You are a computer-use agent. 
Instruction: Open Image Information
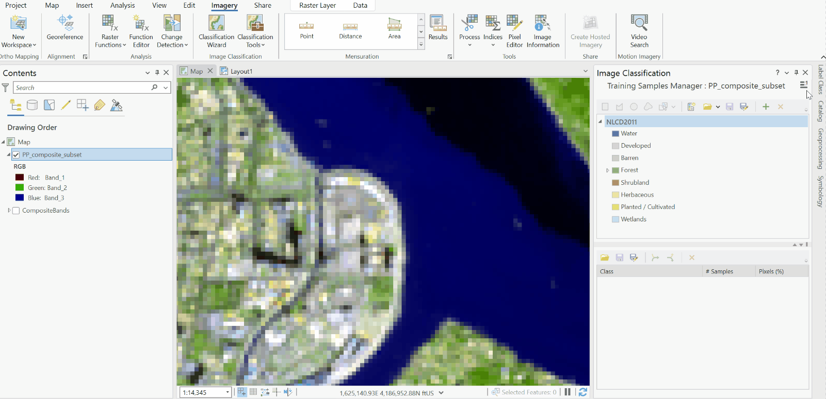tap(543, 31)
